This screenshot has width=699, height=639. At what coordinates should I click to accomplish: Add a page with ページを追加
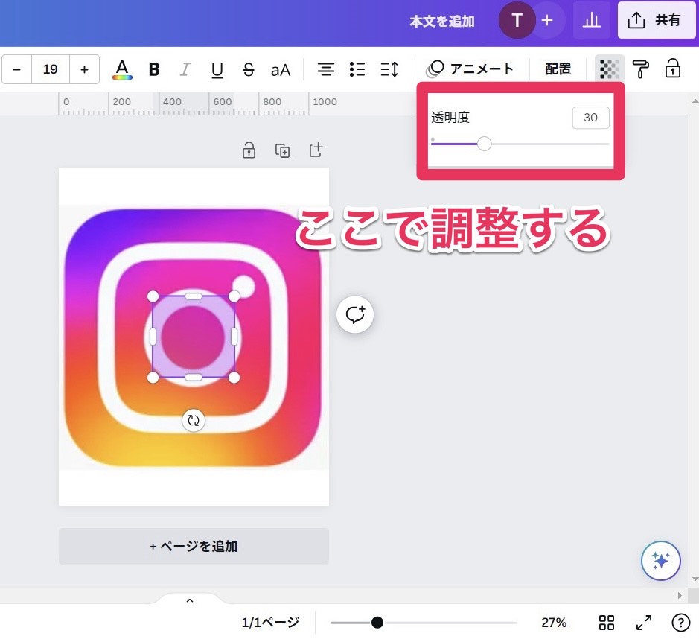coord(194,546)
